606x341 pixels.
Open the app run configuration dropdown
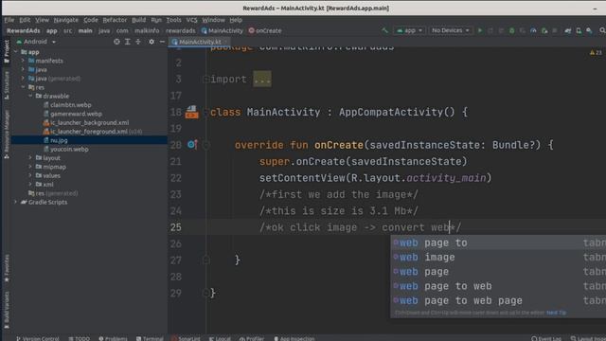point(410,30)
